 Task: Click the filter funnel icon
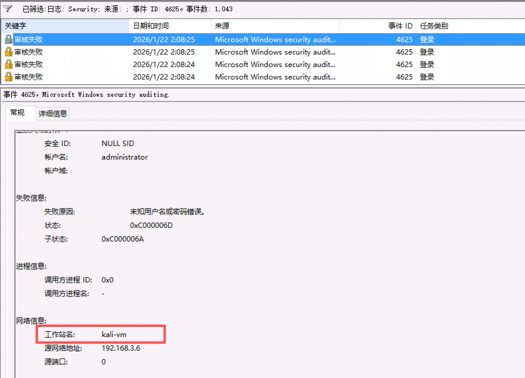(8, 9)
